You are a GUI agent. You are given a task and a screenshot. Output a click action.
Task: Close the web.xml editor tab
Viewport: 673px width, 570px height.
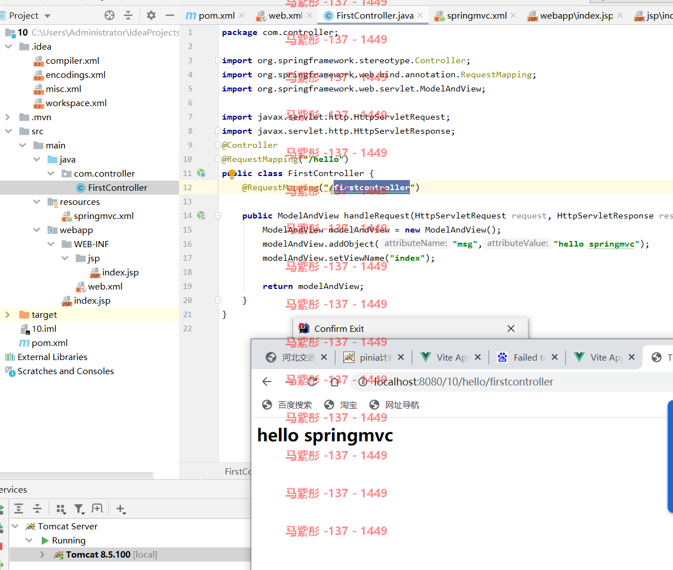(309, 15)
